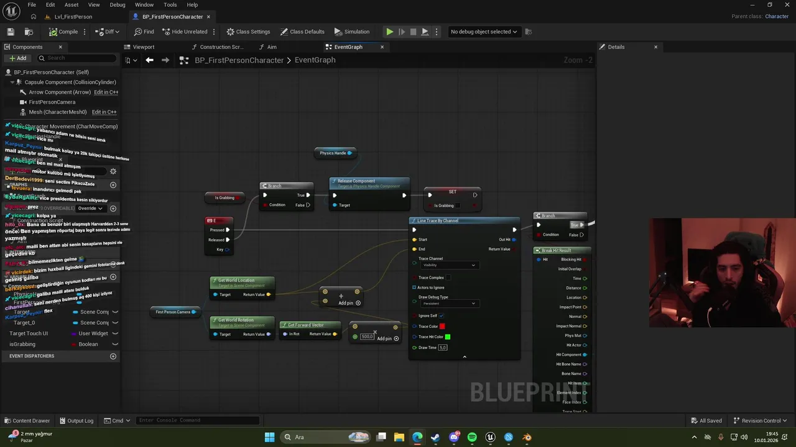This screenshot has height=447, width=796.
Task: Close the EventGraph tab
Action: pyautogui.click(x=382, y=47)
